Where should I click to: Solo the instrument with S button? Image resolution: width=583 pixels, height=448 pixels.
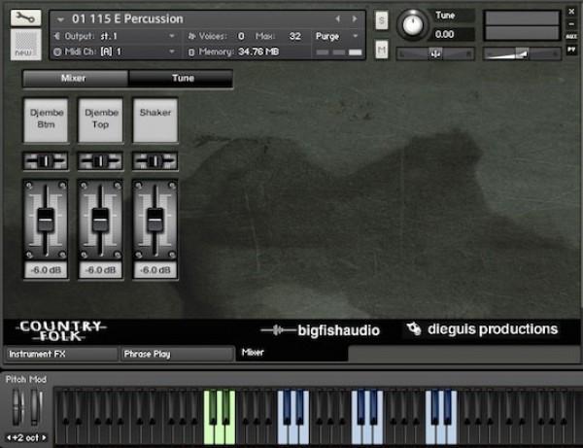(x=381, y=20)
